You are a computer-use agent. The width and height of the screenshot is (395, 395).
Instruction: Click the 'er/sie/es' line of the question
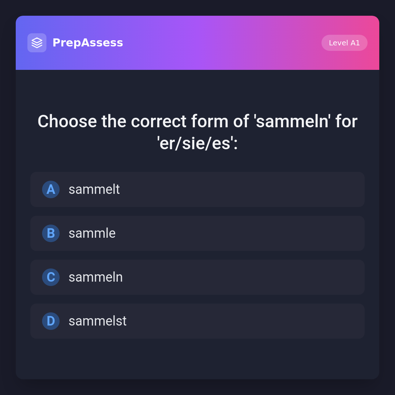(197, 143)
